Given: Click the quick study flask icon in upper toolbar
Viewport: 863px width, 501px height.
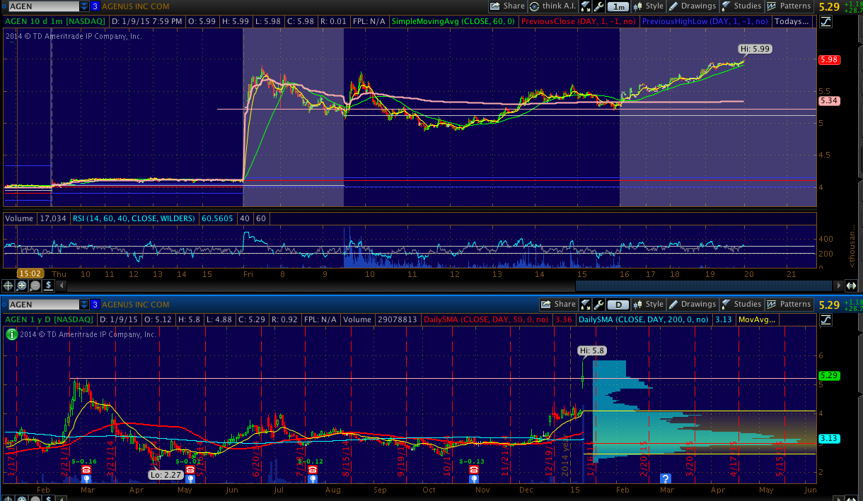Looking at the screenshot, I should coord(586,6).
